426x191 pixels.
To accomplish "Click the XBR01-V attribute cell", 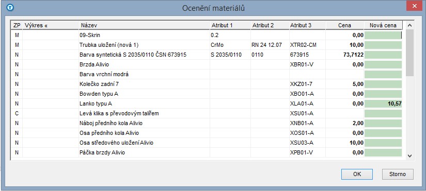I will click(x=302, y=64).
